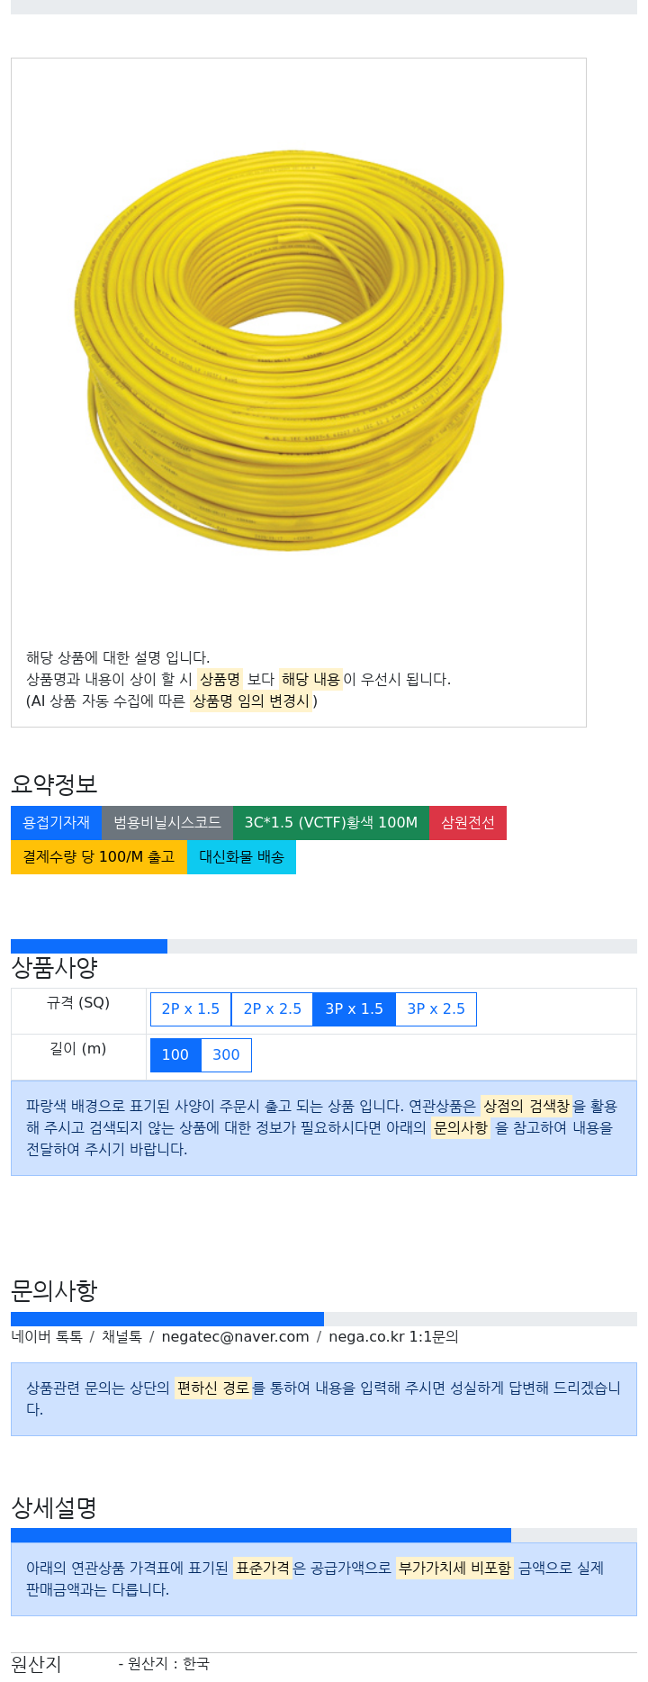The image size is (648, 1682).
Task: Choose the 3P x 1.5 spec option
Action: pos(354,1009)
